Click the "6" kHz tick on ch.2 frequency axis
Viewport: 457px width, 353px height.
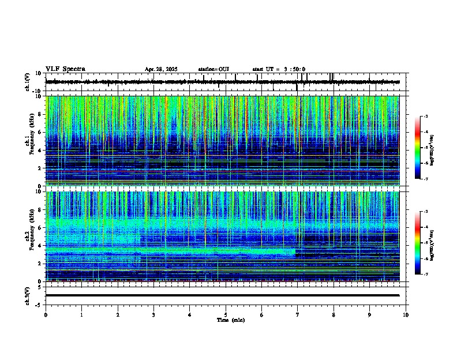click(x=40, y=228)
